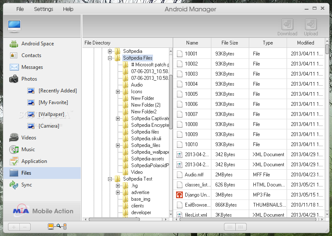Open the Music section
The width and height of the screenshot is (332, 236).
coord(22,149)
